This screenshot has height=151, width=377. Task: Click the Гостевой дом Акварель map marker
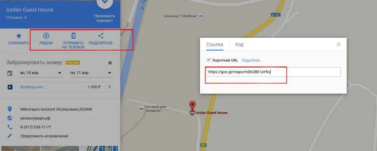coord(141,109)
